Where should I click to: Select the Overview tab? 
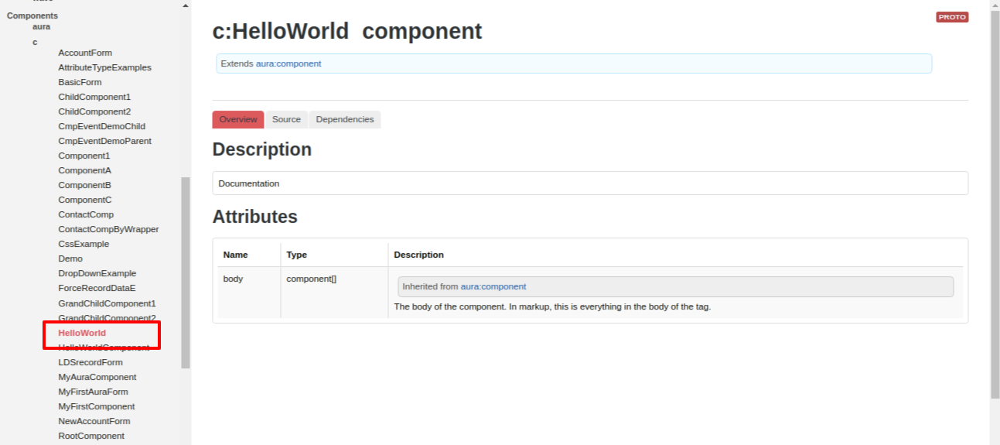tap(237, 120)
